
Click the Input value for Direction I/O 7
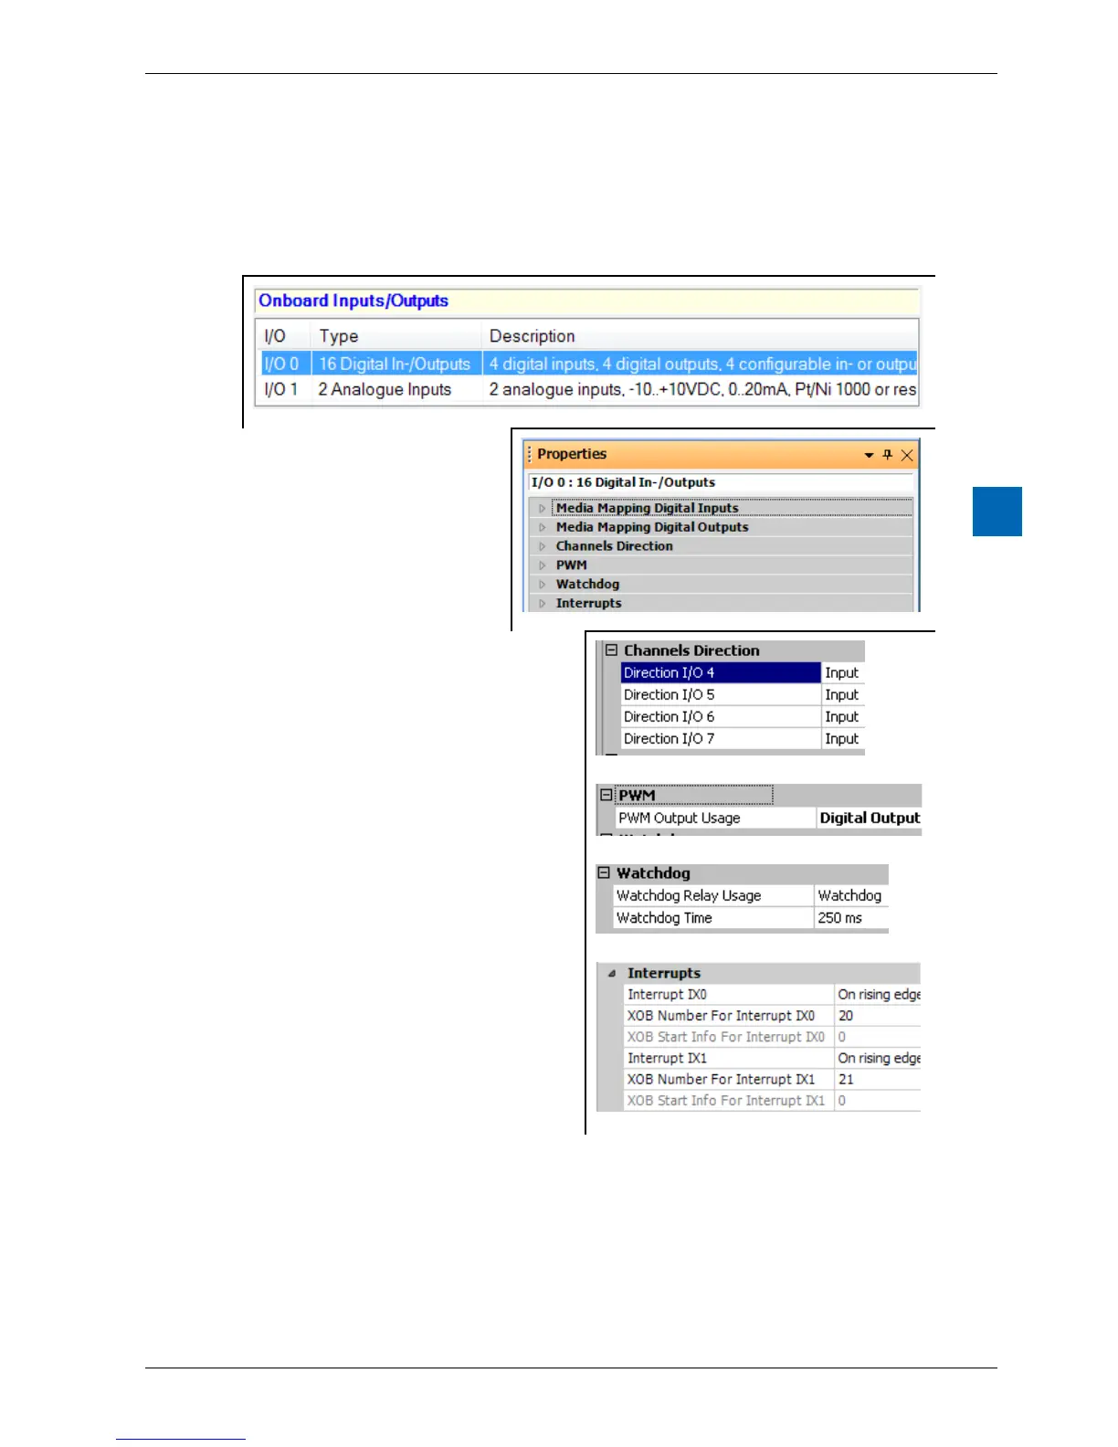point(842,739)
